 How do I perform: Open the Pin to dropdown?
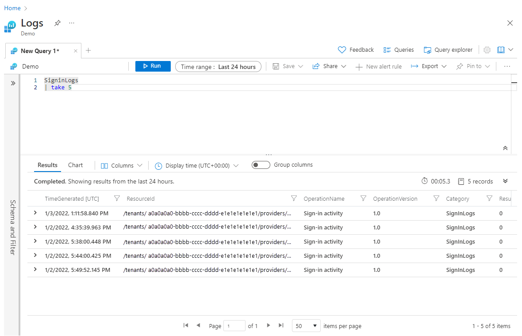pos(473,66)
